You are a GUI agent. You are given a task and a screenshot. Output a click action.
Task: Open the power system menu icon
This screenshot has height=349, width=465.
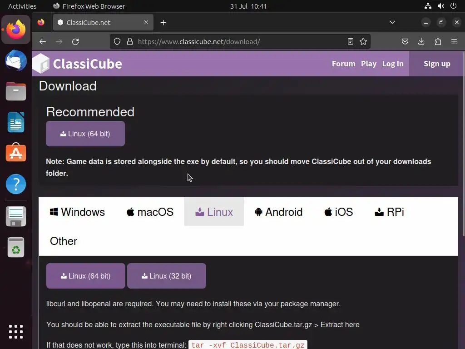[x=453, y=6]
